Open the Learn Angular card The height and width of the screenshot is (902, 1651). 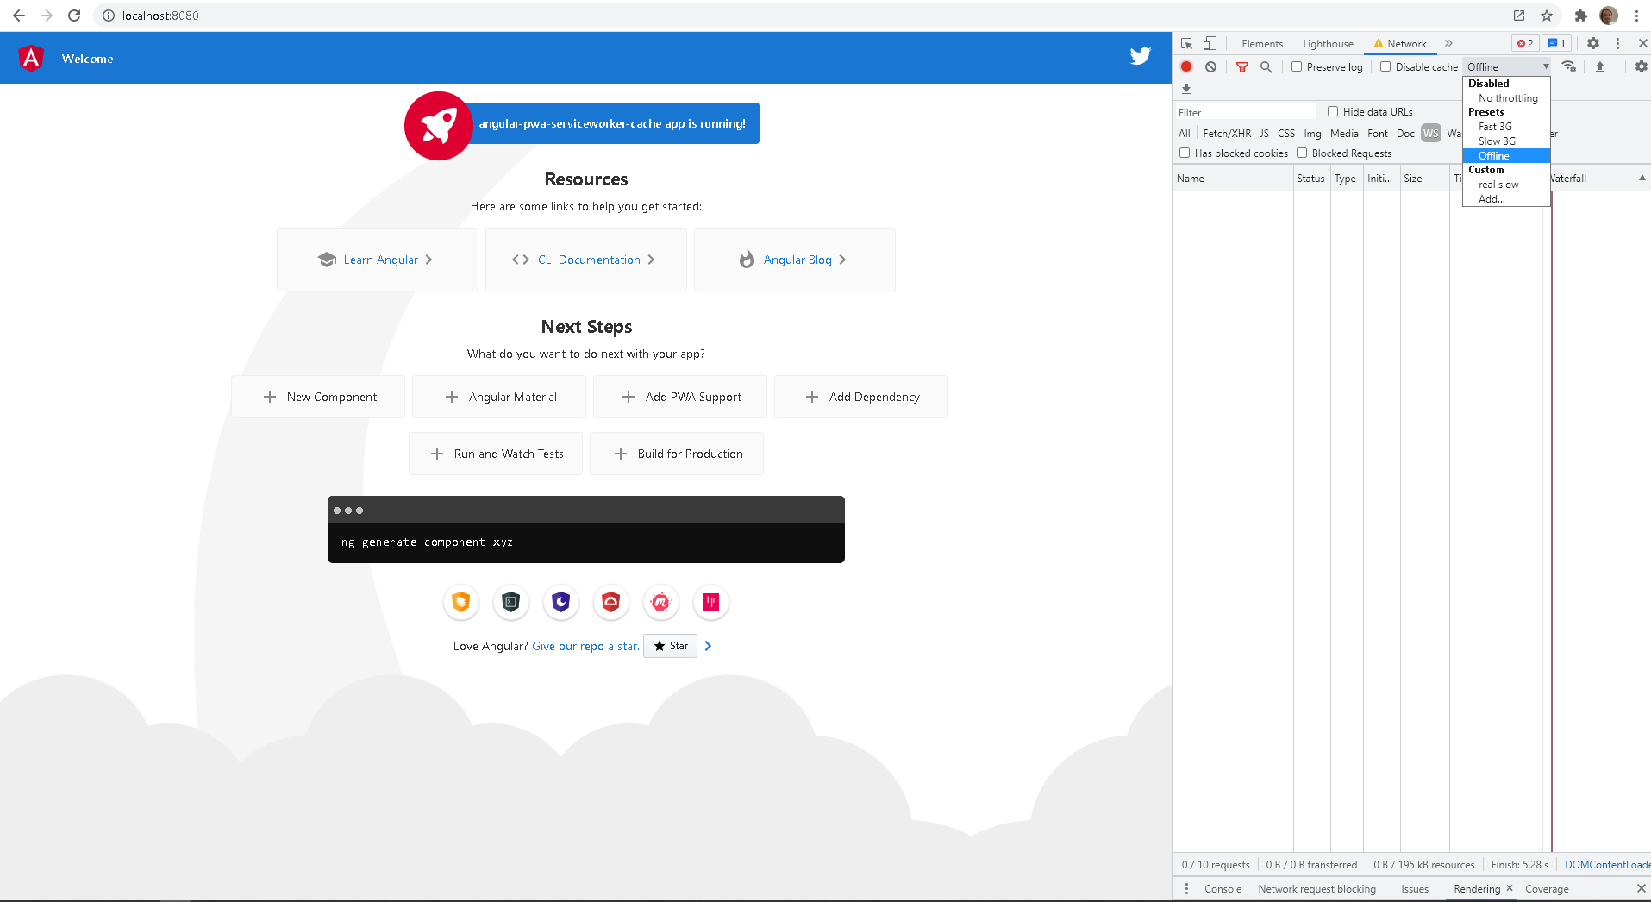point(378,260)
